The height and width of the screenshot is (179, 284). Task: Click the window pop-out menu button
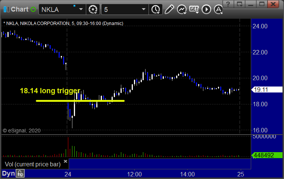pyautogui.click(x=240, y=4)
